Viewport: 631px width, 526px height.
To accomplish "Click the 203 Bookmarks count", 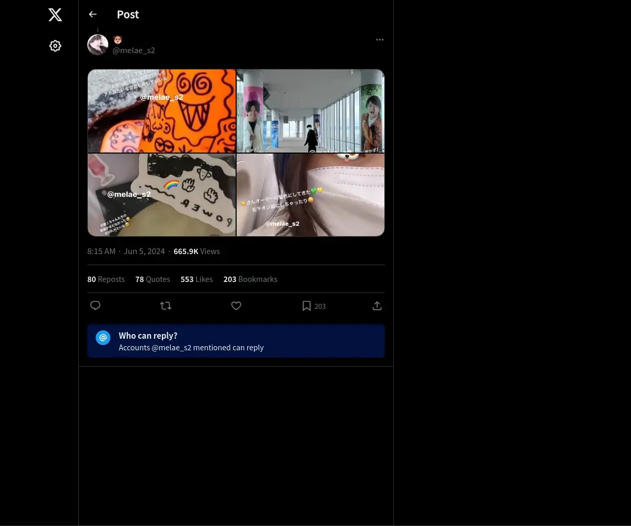I will point(250,279).
